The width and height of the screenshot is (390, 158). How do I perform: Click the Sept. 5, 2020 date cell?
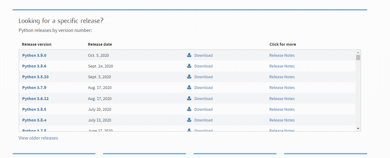click(99, 77)
